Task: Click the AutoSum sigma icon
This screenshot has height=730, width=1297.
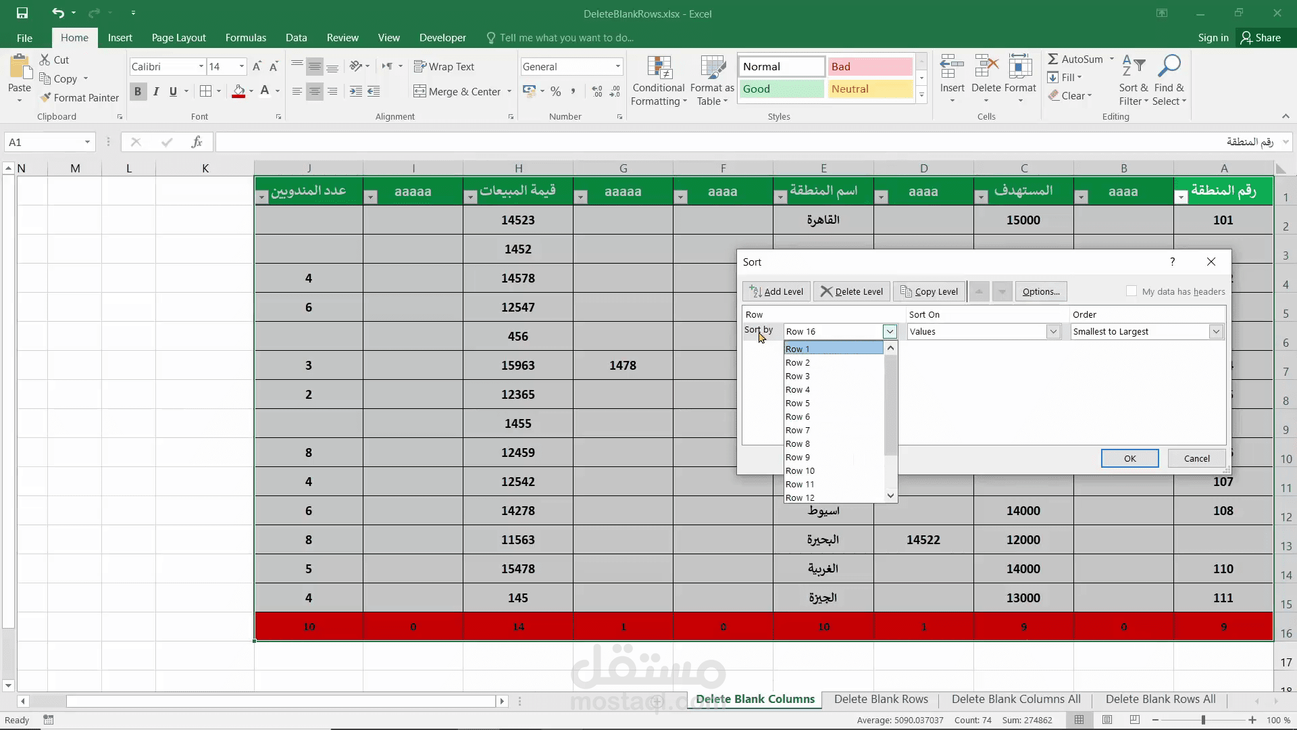Action: pyautogui.click(x=1053, y=59)
